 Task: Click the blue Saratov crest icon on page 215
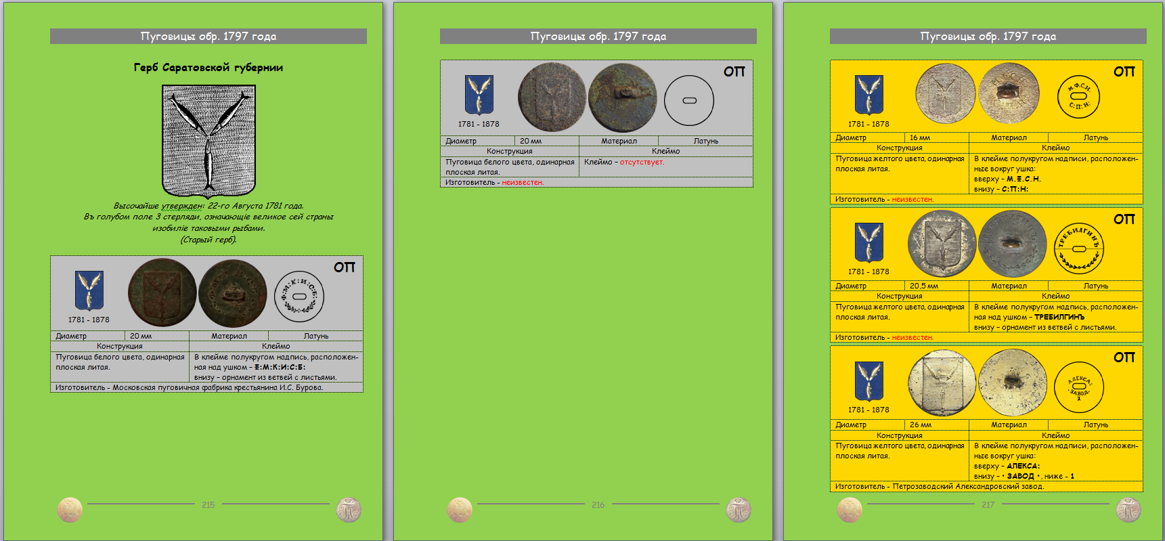pyautogui.click(x=89, y=290)
